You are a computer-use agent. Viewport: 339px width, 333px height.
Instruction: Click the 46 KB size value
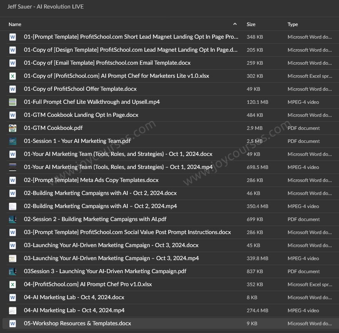[253, 193]
